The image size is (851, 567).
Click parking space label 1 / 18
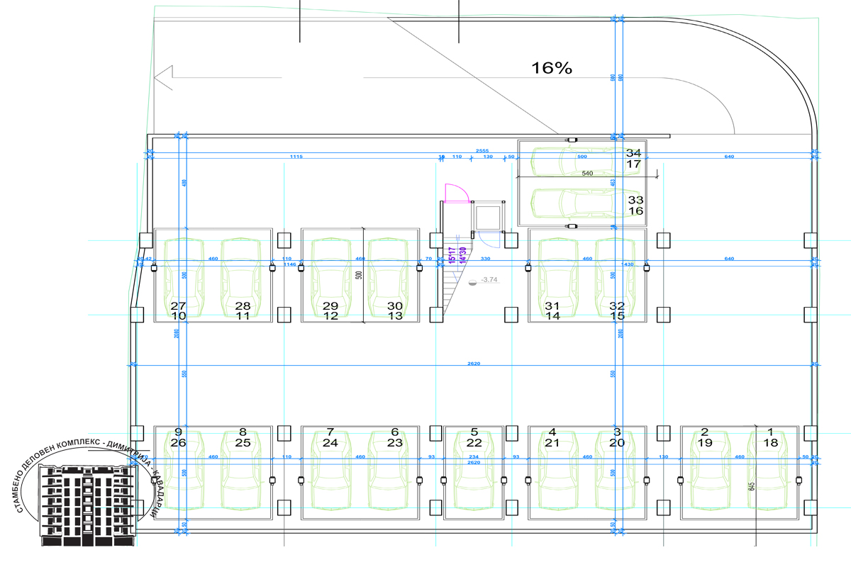point(770,437)
